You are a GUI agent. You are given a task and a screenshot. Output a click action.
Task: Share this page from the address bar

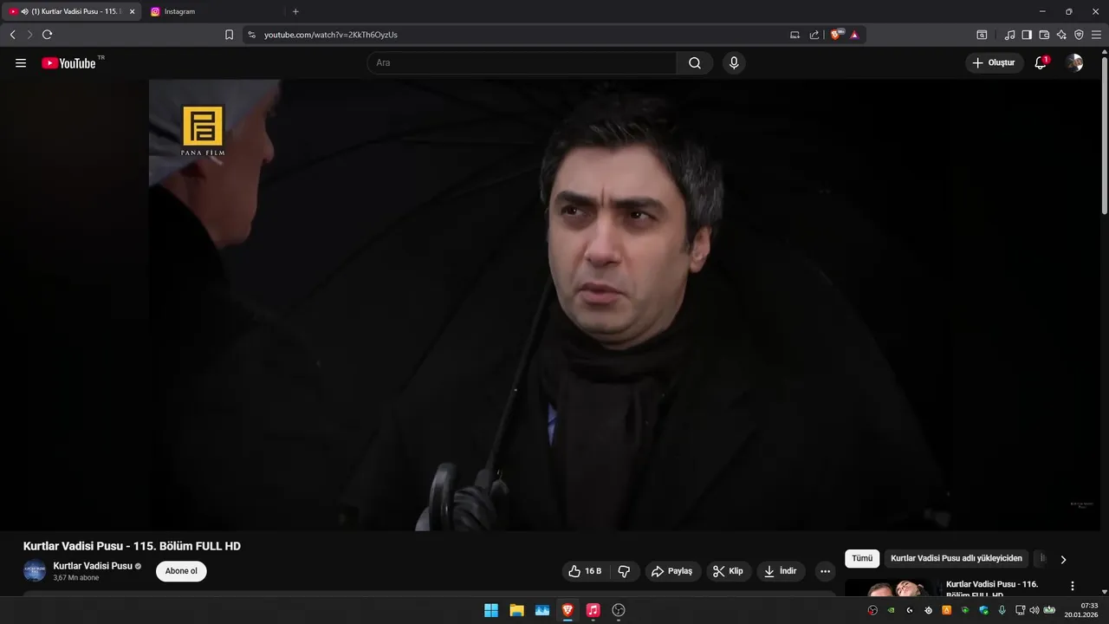[x=814, y=35]
